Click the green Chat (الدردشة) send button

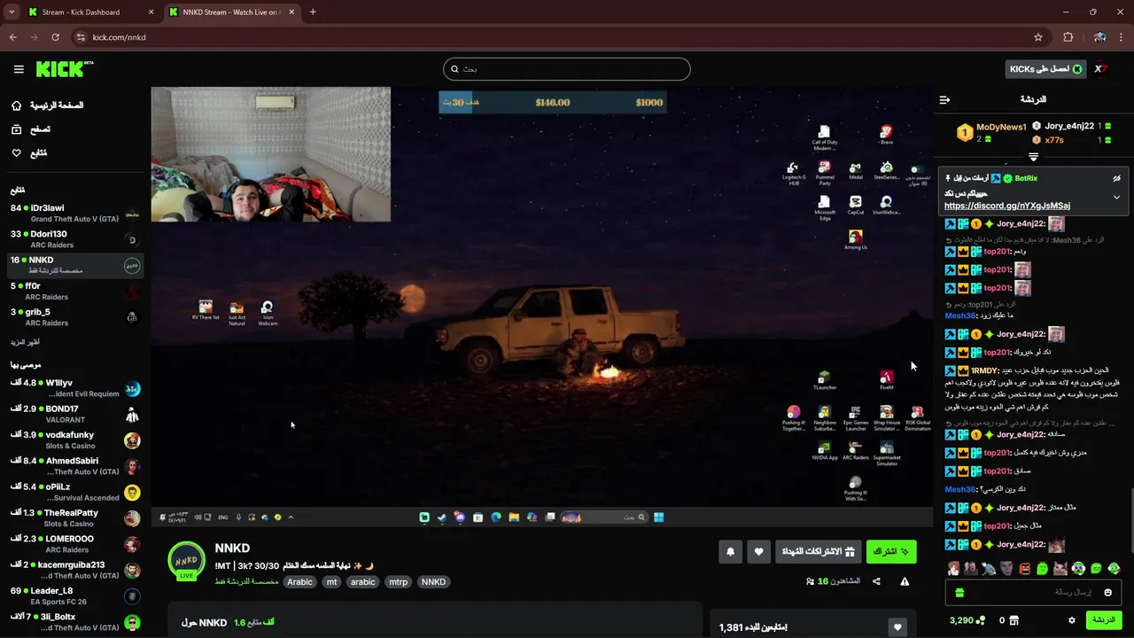click(1104, 620)
